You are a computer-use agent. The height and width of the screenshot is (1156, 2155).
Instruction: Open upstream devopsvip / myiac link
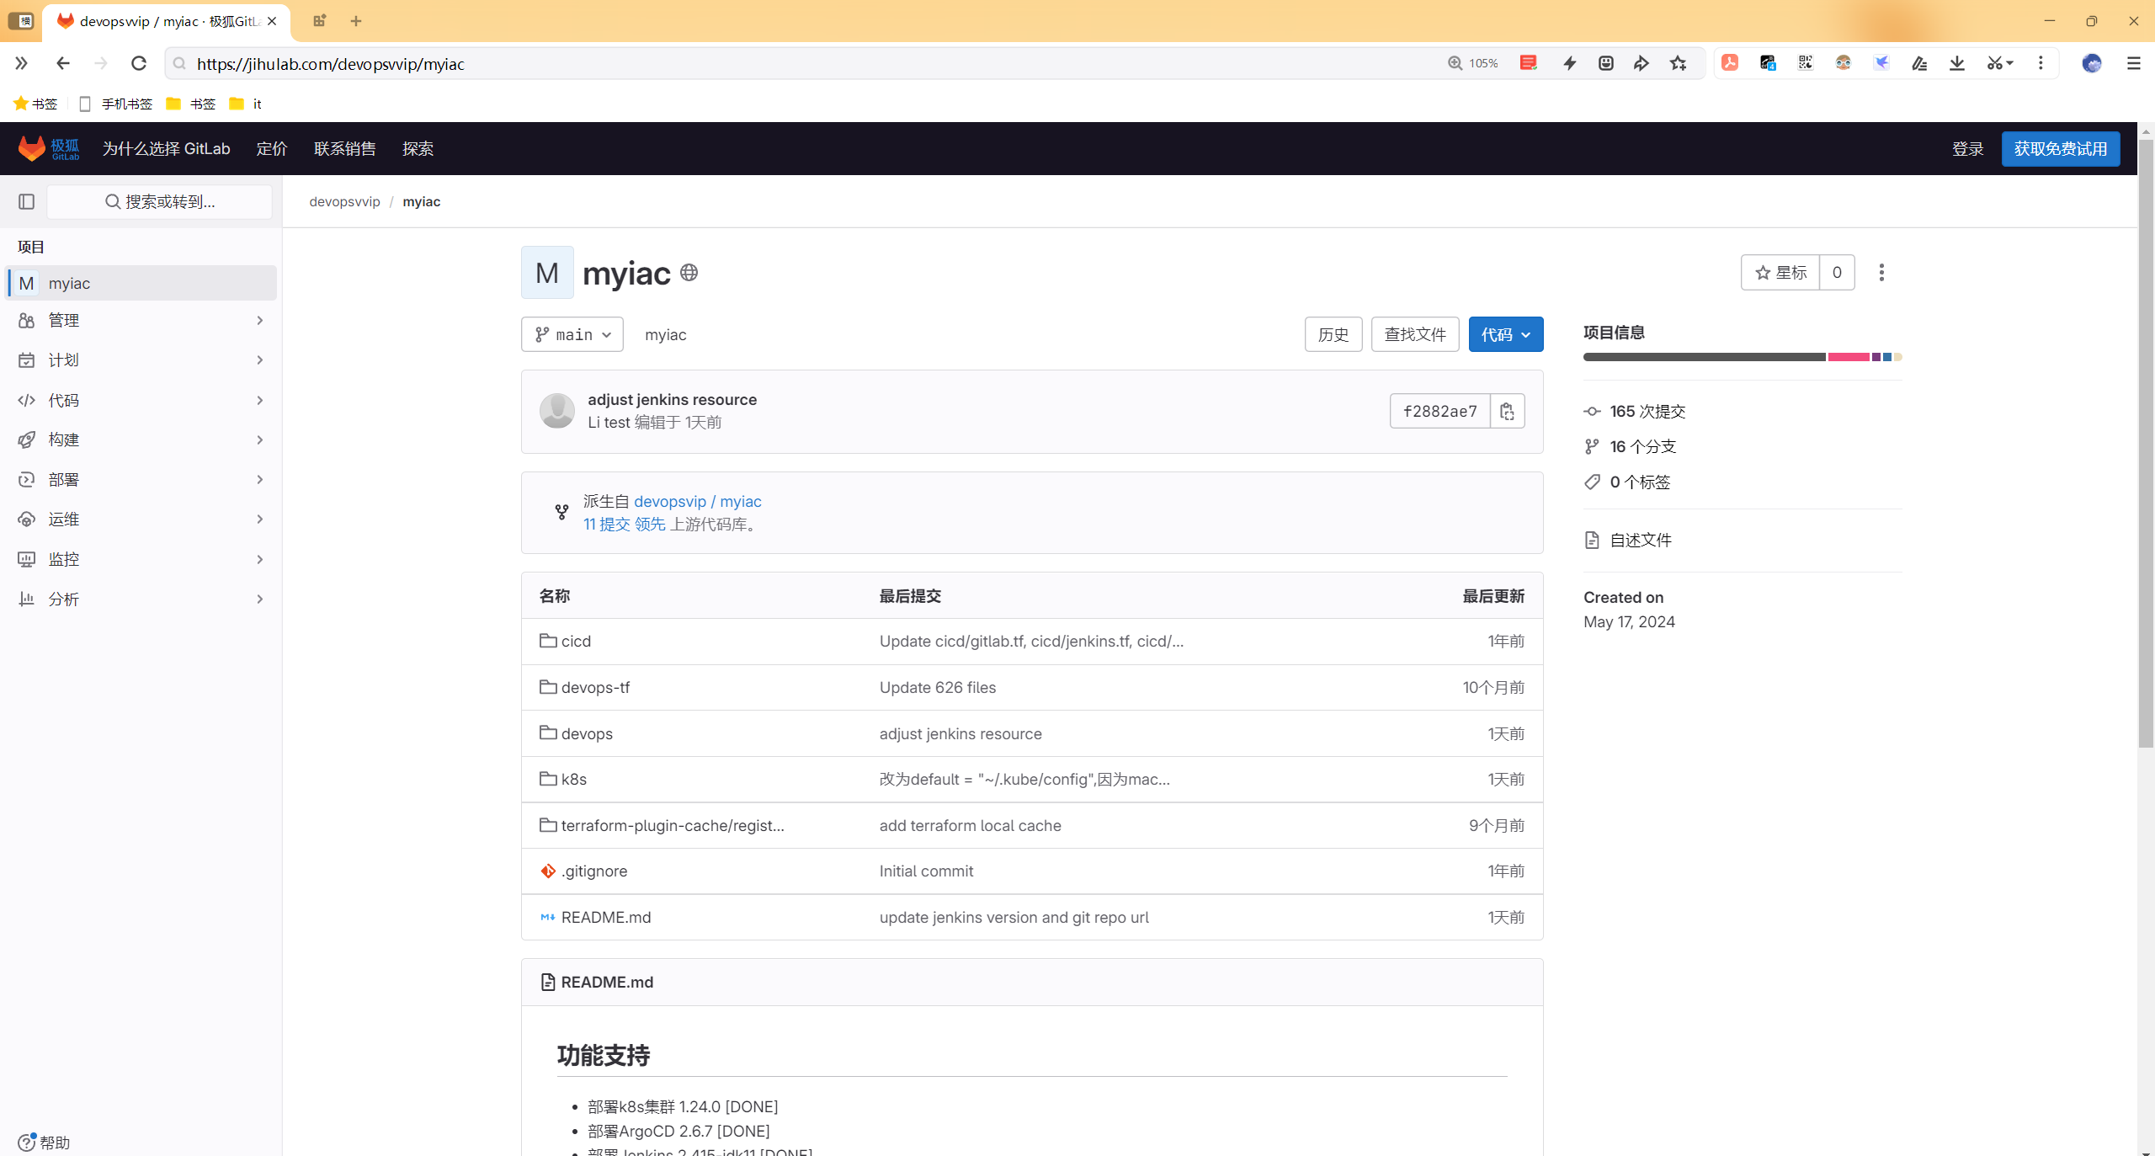click(697, 501)
